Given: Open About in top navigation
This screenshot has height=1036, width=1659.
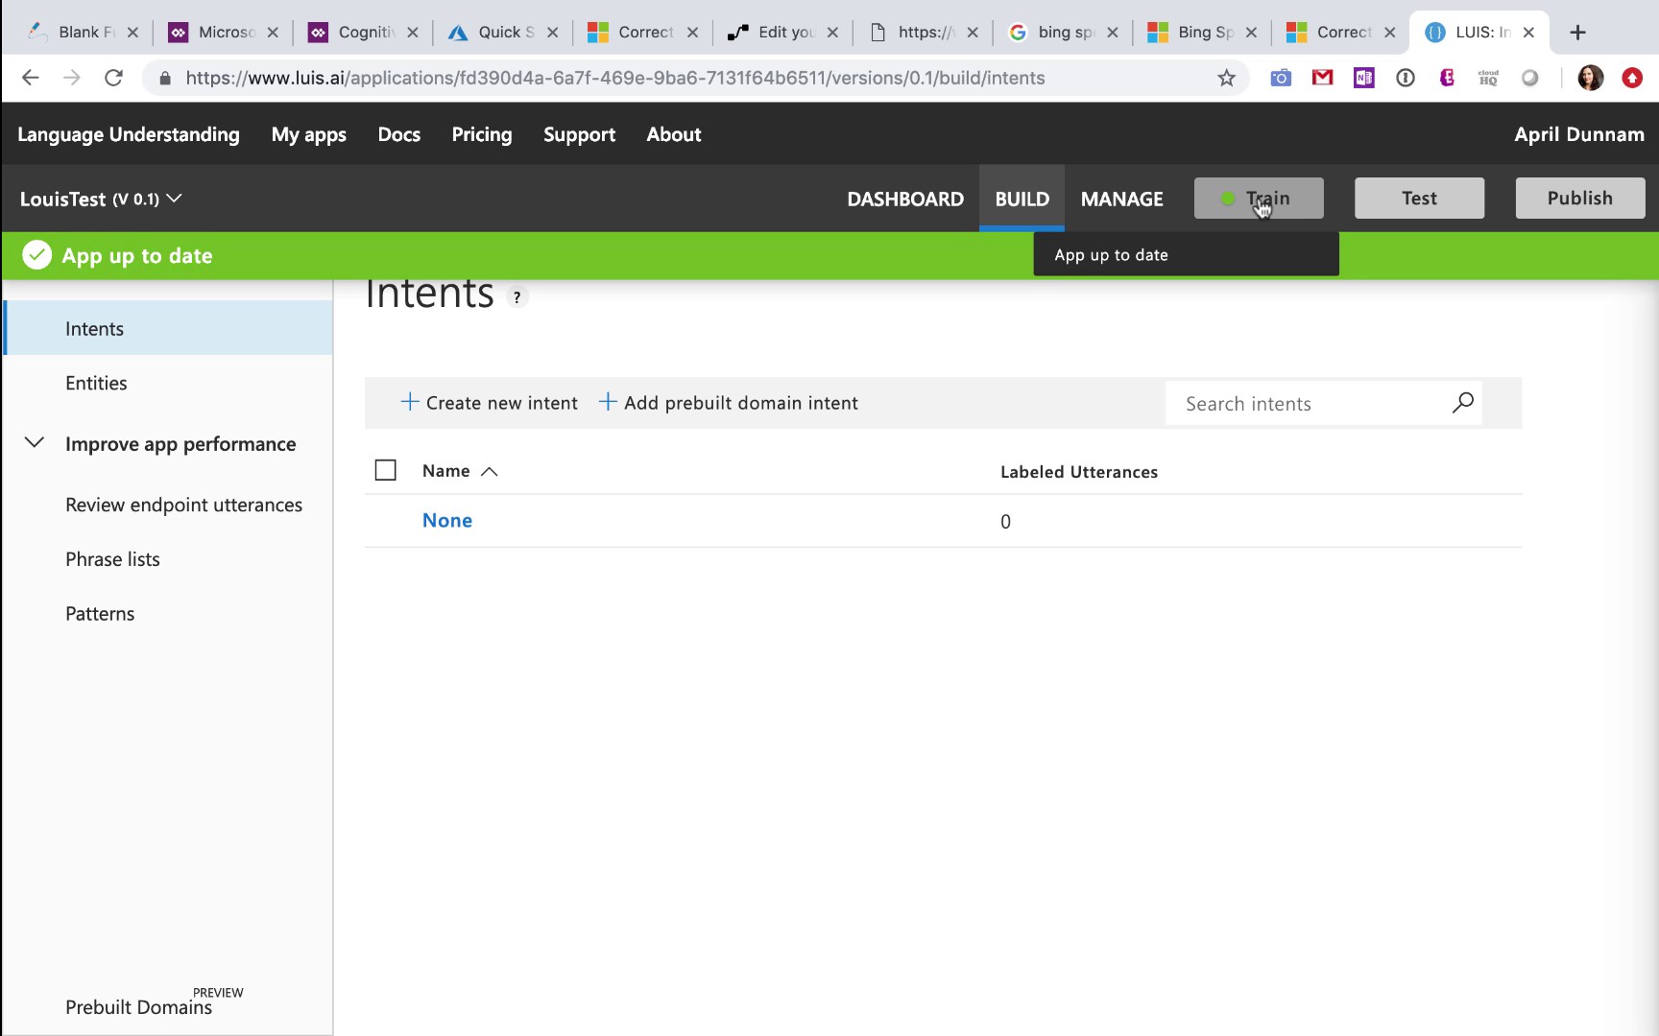Looking at the screenshot, I should [673, 134].
